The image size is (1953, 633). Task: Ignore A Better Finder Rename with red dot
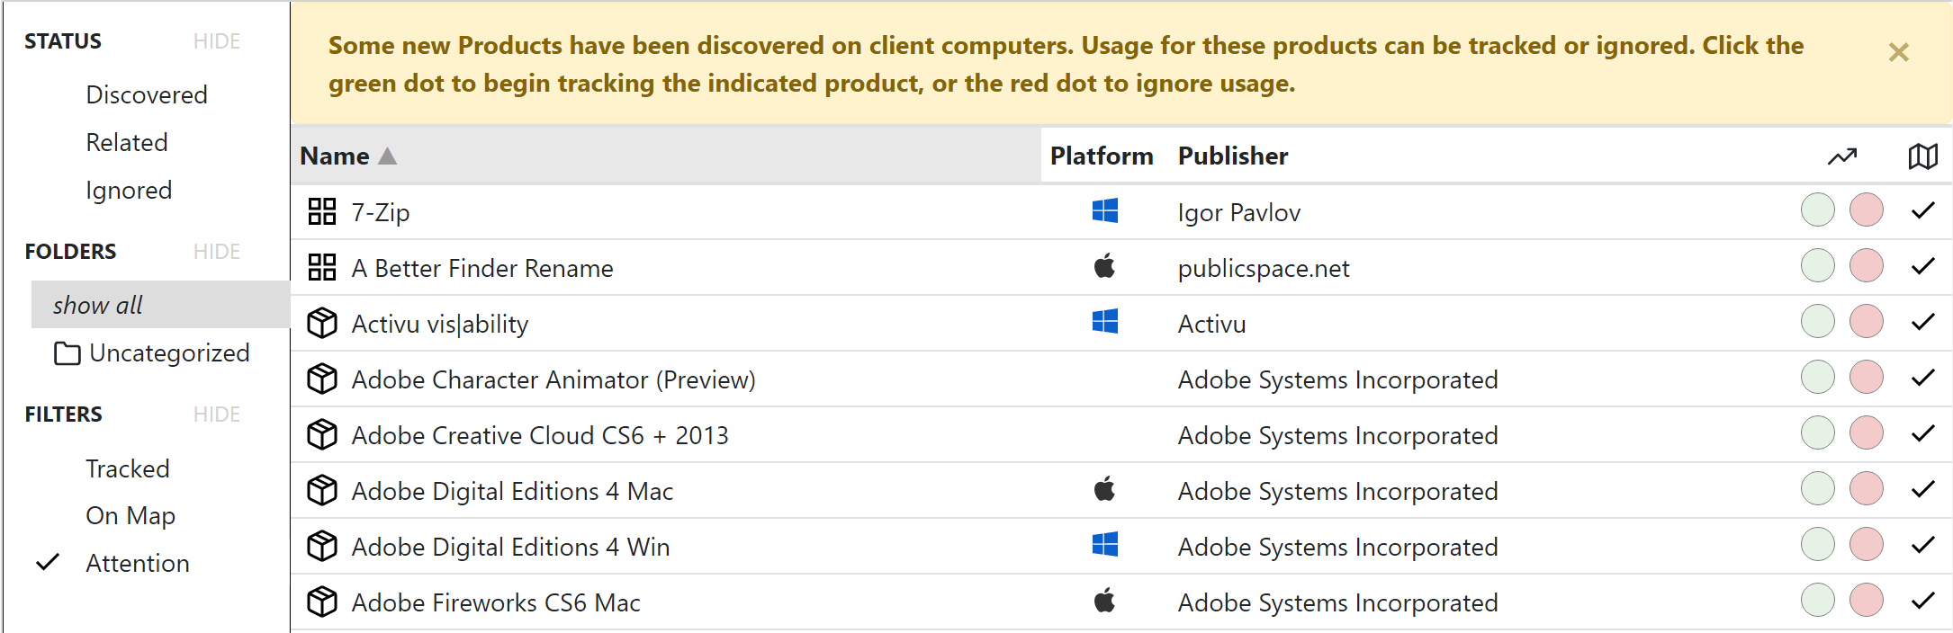[x=1867, y=266]
